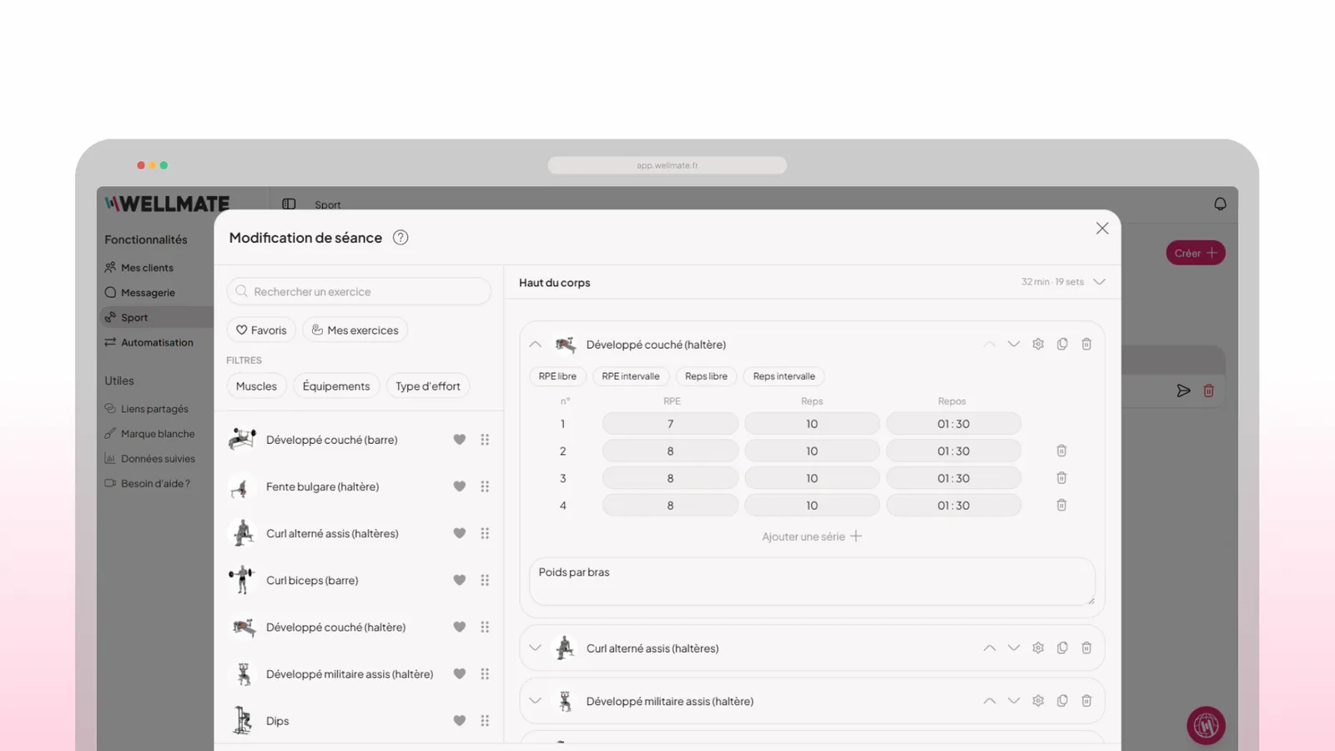The height and width of the screenshot is (751, 1335).
Task: Duplicate the Développé militaire assis block
Action: [1062, 702]
